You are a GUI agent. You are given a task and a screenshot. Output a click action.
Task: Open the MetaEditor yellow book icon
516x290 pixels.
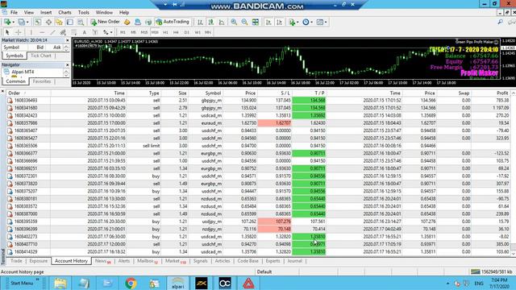[127, 22]
